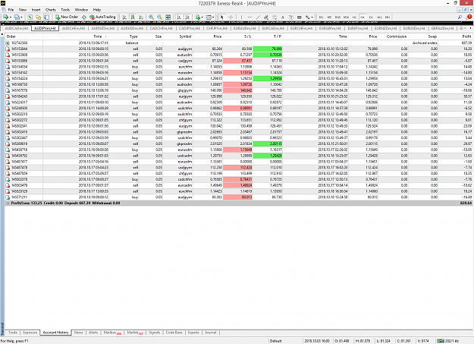Image resolution: width=474 pixels, height=344 pixels.
Task: Select the Horizontal Line drawing tool
Action: (250, 17)
